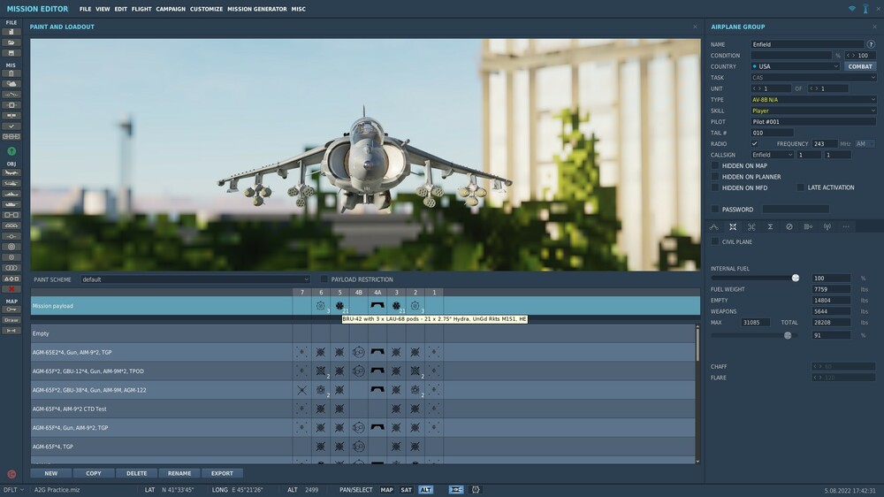
Task: Open the Task CAS dropdown
Action: coord(813,77)
